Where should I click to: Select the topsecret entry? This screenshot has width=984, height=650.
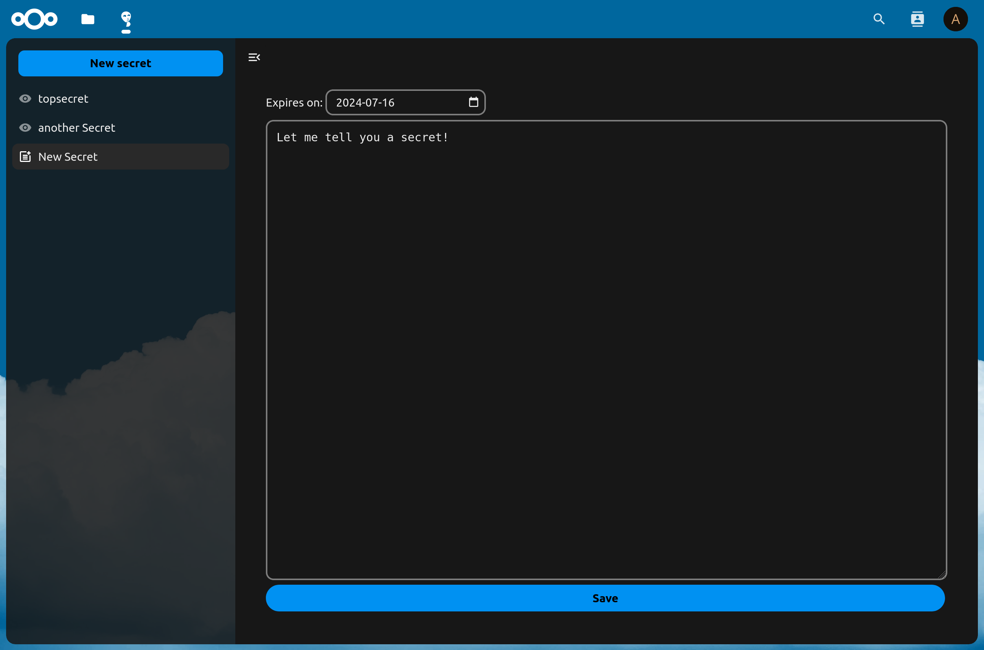click(63, 99)
